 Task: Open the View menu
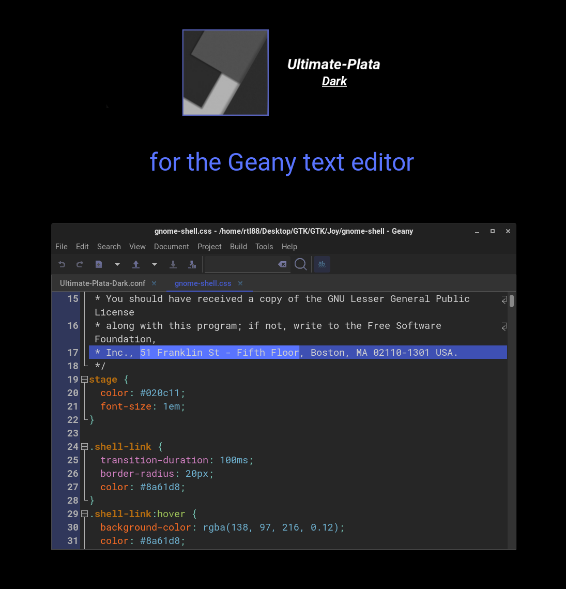coord(137,247)
